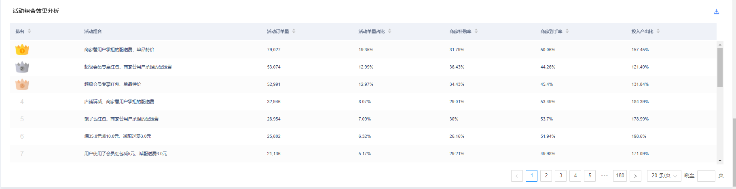Sort table by 活动订单量 column
The width and height of the screenshot is (736, 189).
(294, 31)
